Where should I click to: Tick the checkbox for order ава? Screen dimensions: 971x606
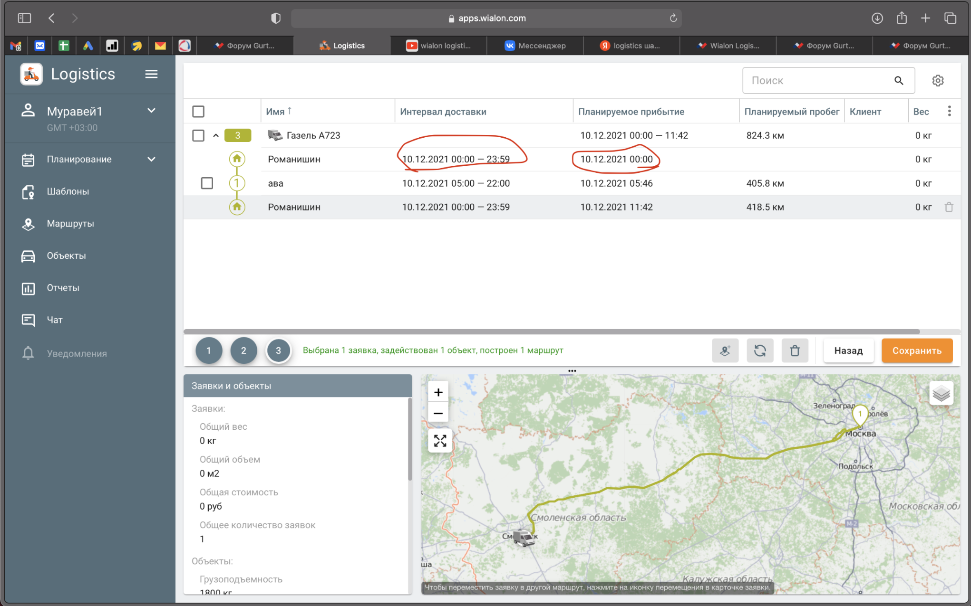(x=207, y=183)
